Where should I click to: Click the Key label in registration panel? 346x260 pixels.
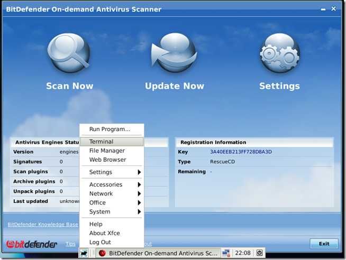(183, 152)
